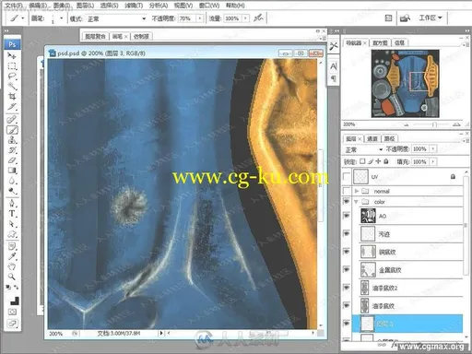This screenshot has height=354, width=472.
Task: Open the brush opacity slider arrow
Action: click(x=200, y=18)
